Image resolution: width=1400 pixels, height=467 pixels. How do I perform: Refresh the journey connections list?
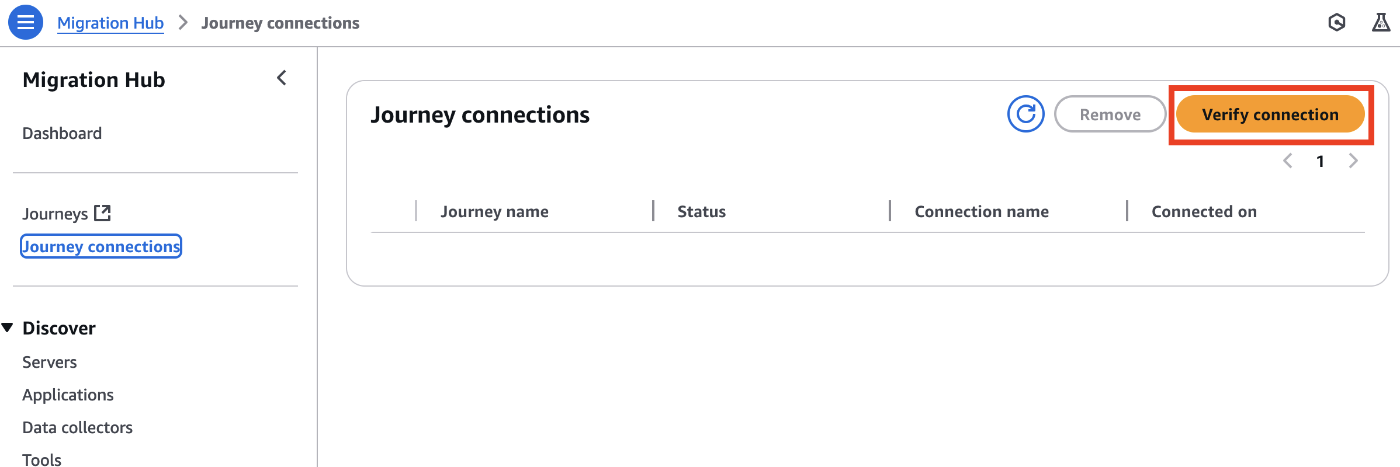pyautogui.click(x=1025, y=114)
